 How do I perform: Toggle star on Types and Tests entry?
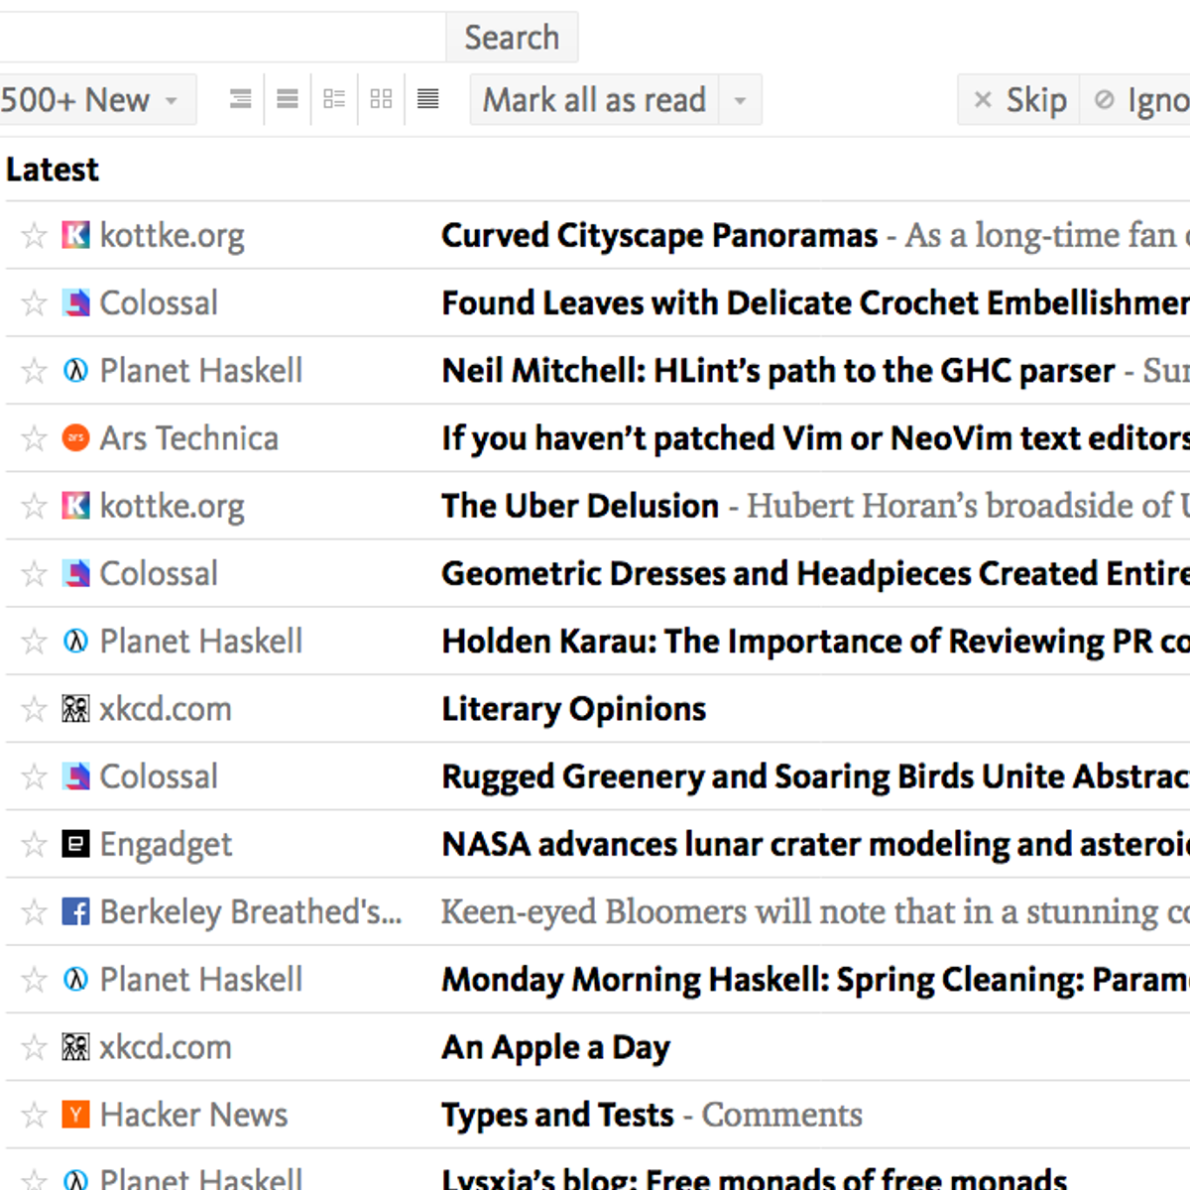click(34, 1116)
